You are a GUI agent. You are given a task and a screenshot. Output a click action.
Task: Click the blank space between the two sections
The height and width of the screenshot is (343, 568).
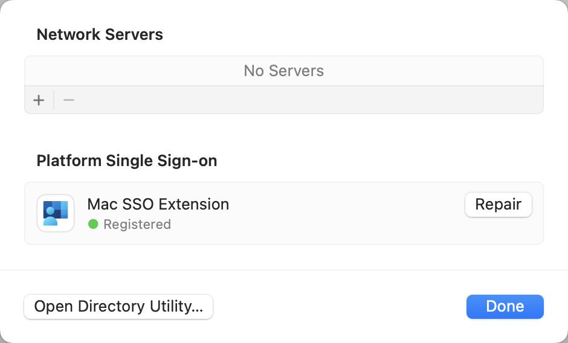pos(284,132)
